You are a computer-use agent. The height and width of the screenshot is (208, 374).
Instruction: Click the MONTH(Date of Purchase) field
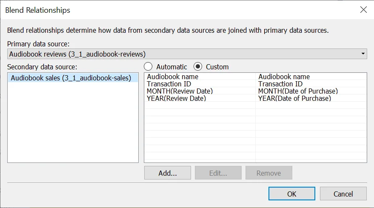298,91
